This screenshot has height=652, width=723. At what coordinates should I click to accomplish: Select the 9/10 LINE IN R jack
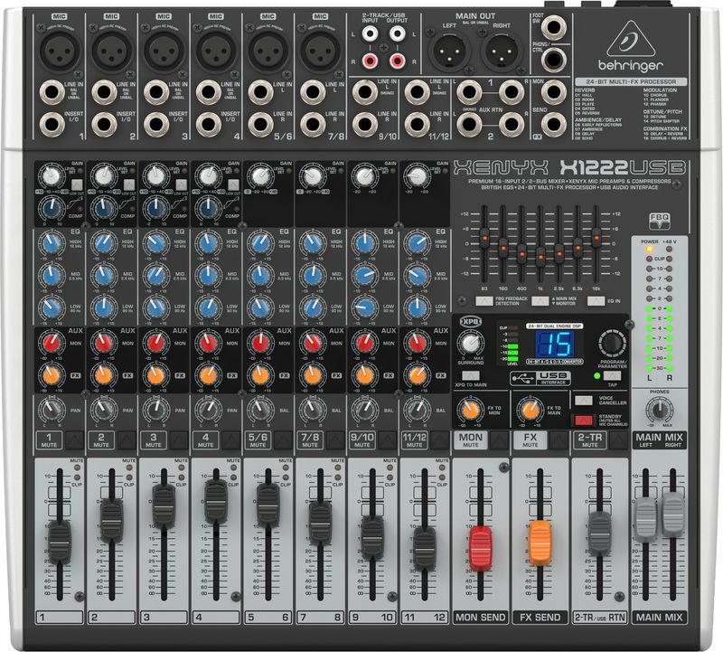(x=365, y=125)
